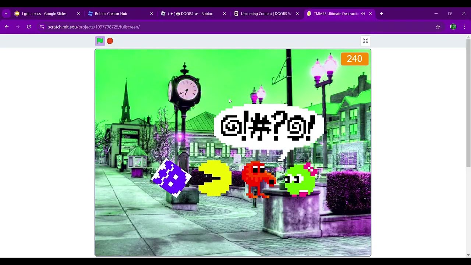Click the scratch.mit.edu address bar URL
Screen dimensions: 471x265
click(94, 27)
